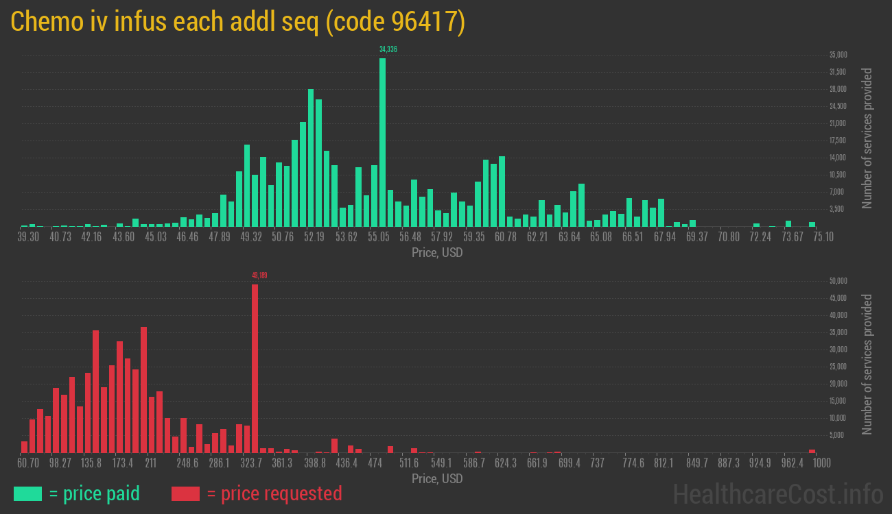This screenshot has height=514, width=892.
Task: Click the red price requested legend swatch
Action: coord(185,493)
